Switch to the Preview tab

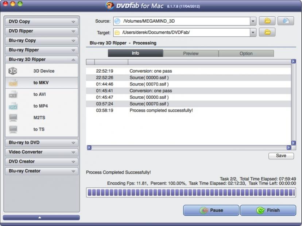[191, 53]
